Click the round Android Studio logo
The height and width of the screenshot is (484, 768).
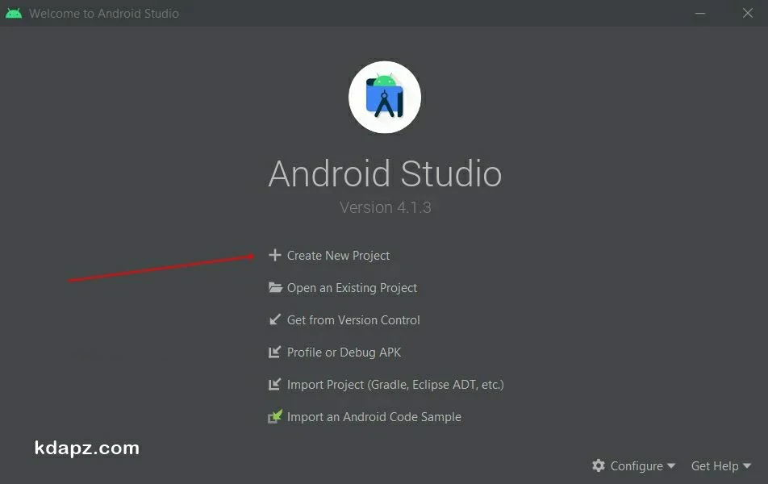tap(385, 98)
